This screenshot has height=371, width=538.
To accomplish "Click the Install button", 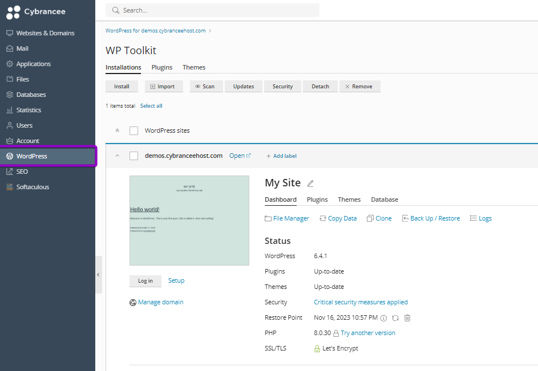I will (x=122, y=87).
